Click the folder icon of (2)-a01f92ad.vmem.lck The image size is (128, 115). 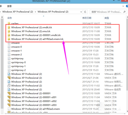(9, 39)
